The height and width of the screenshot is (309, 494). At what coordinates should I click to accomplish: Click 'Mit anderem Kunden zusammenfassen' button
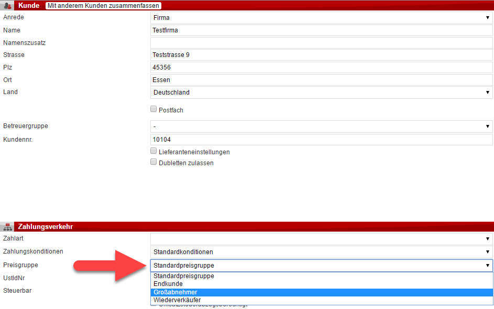click(x=103, y=6)
